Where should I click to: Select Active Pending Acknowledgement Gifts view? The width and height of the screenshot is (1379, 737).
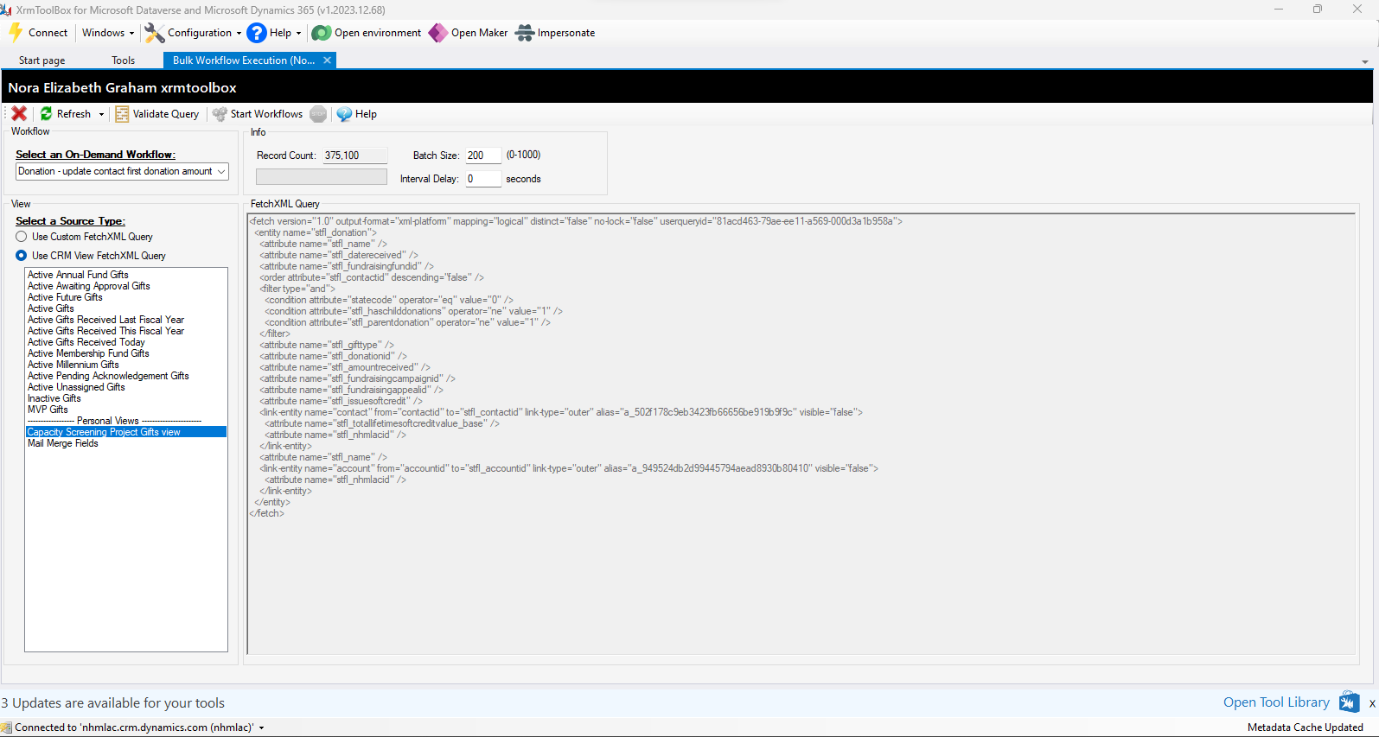click(108, 376)
